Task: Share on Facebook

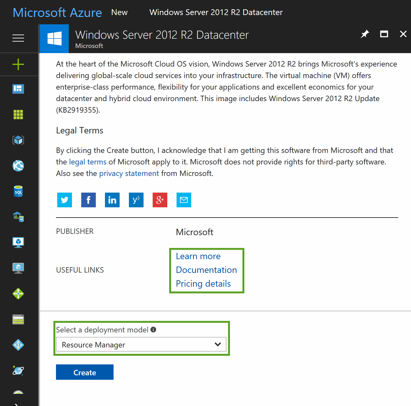Action: click(x=89, y=200)
